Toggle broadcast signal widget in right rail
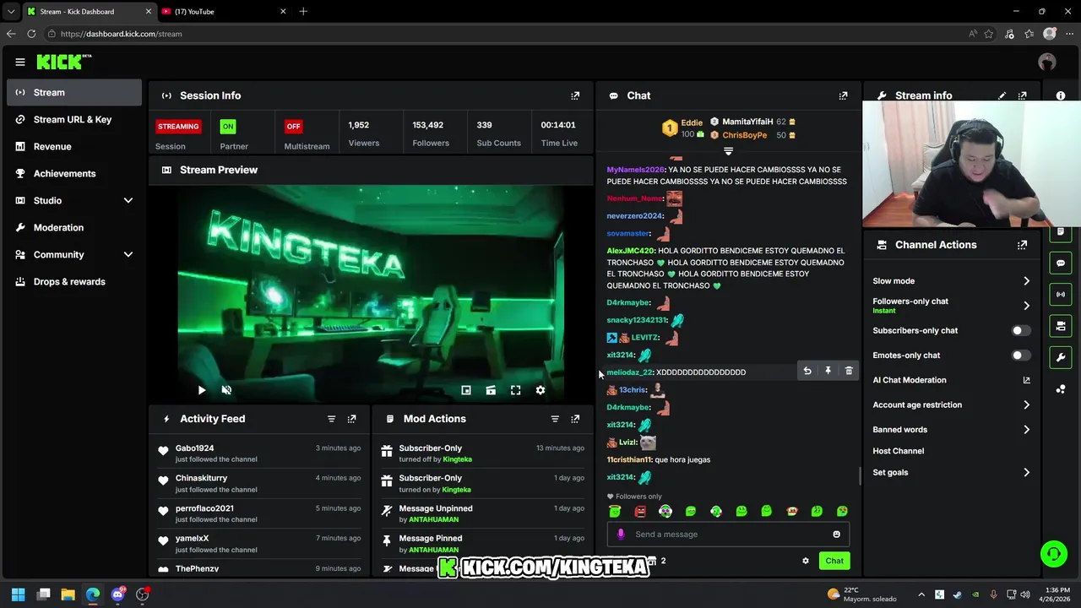The height and width of the screenshot is (608, 1081). pos(1061,295)
